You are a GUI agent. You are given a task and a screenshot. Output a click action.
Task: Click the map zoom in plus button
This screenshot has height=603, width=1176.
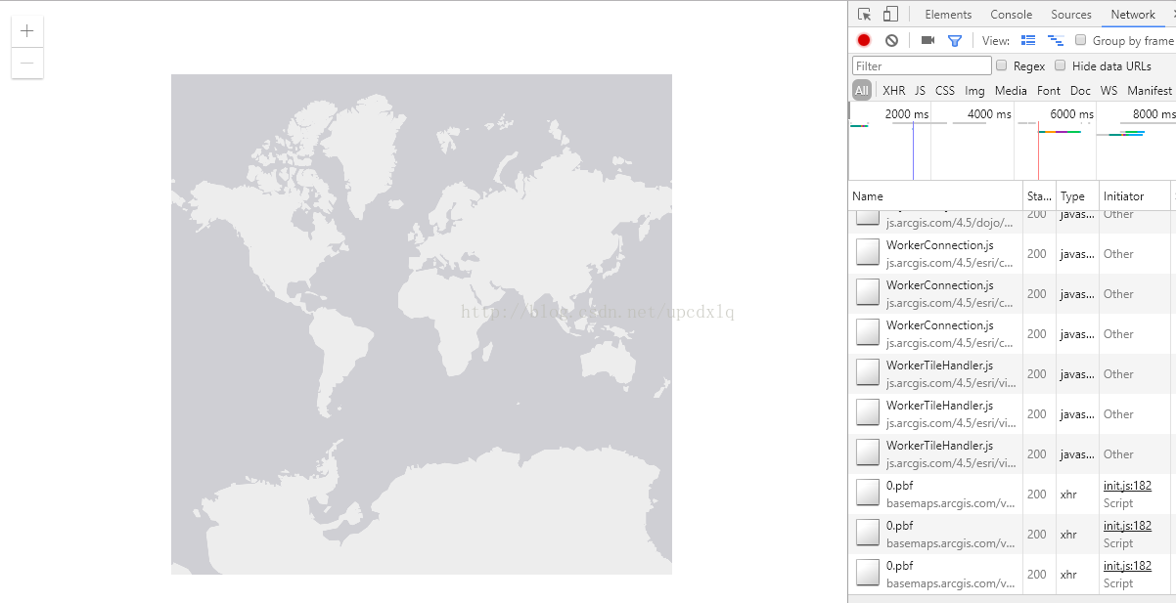27,31
